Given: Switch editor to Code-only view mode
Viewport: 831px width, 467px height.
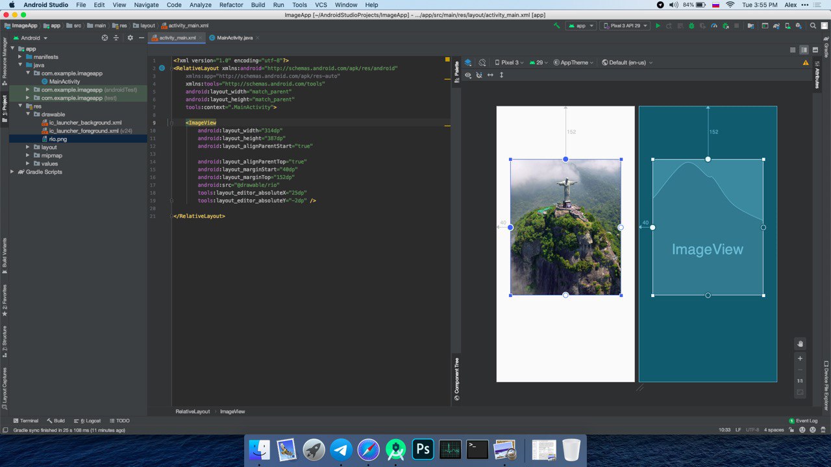Looking at the screenshot, I should click(x=792, y=50).
